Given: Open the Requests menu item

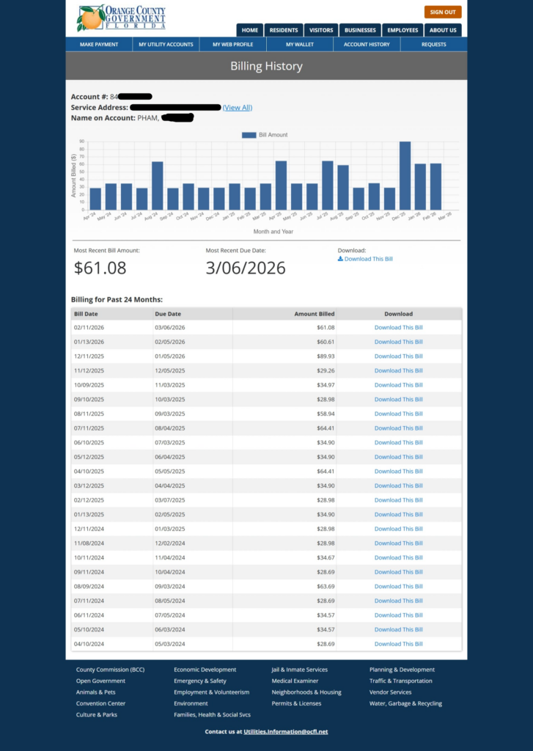Looking at the screenshot, I should point(433,45).
